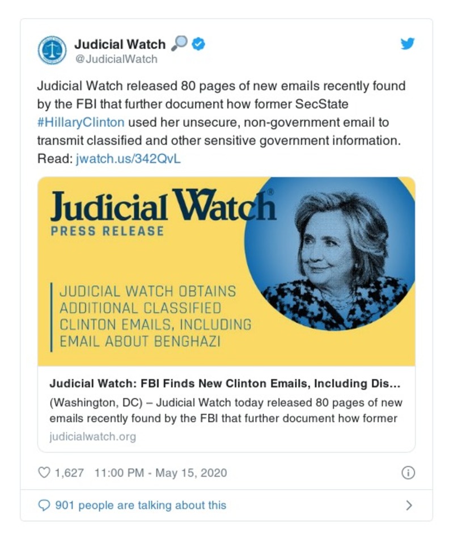The height and width of the screenshot is (543, 453).
Task: Open the jwatch.us/342QvL link
Action: pyautogui.click(x=128, y=159)
